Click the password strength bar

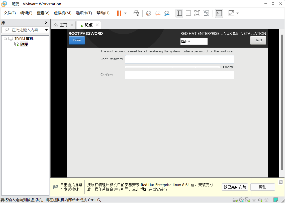tap(172, 67)
